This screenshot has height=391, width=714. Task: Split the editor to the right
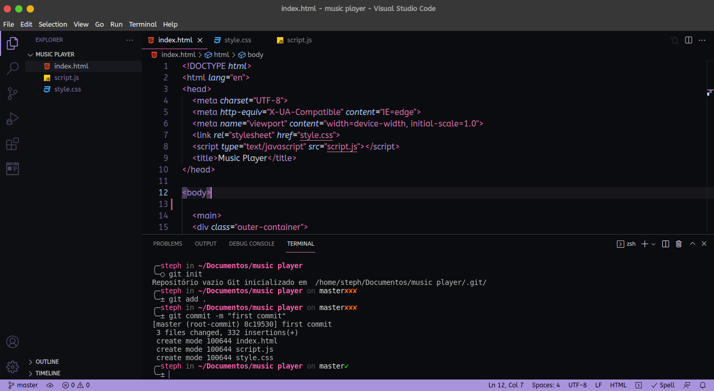tap(689, 40)
